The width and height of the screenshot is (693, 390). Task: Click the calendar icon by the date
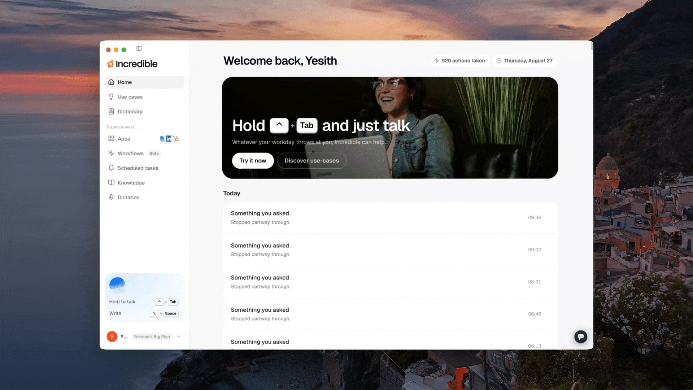click(x=499, y=61)
